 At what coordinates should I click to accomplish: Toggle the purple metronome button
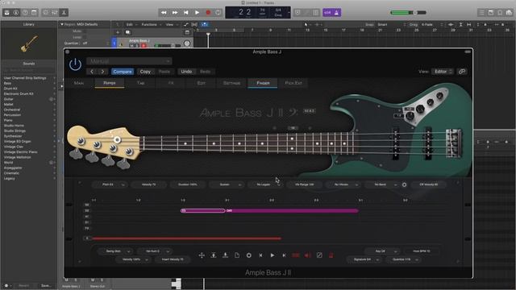tap(336, 13)
